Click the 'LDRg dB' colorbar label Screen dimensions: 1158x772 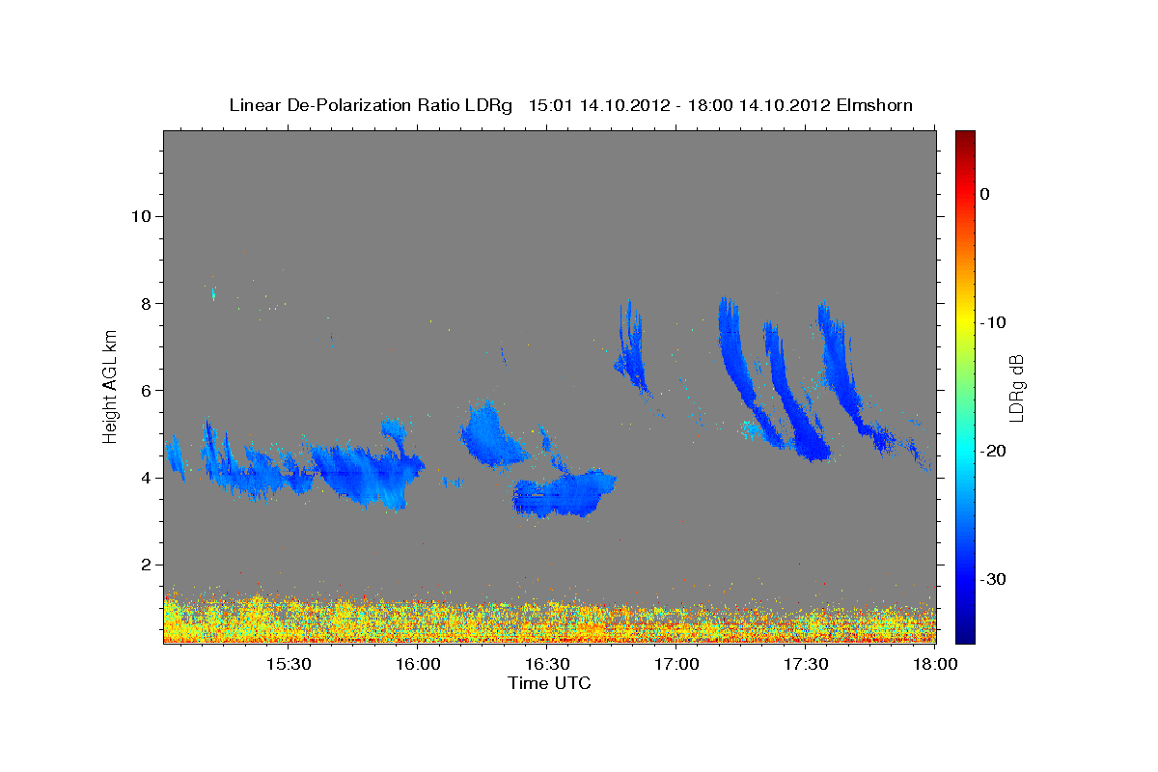(x=1016, y=387)
